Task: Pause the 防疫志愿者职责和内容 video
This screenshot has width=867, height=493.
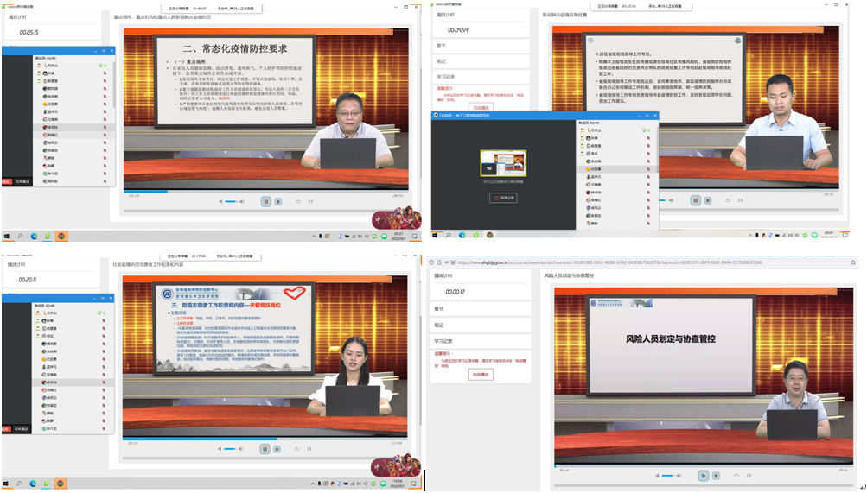Action: pyautogui.click(x=265, y=449)
